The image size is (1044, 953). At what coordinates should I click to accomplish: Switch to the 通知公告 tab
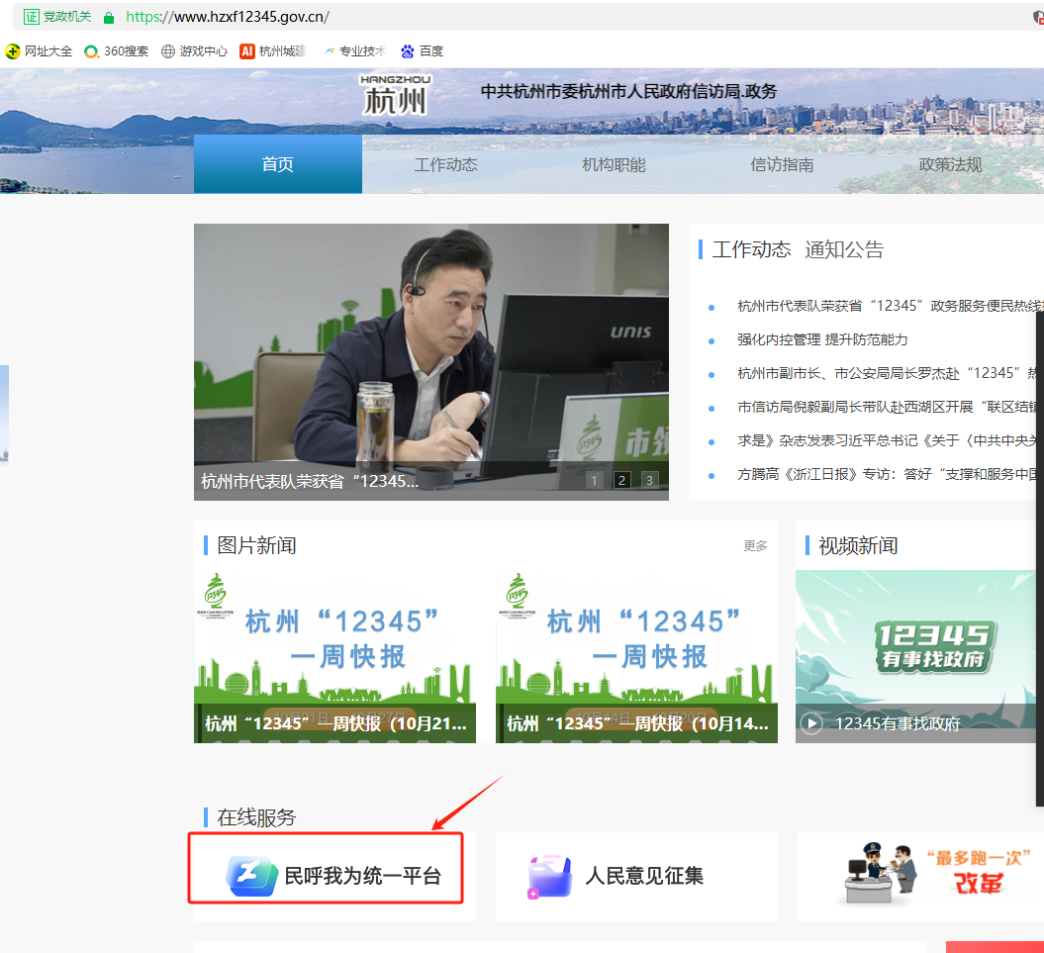tap(843, 249)
